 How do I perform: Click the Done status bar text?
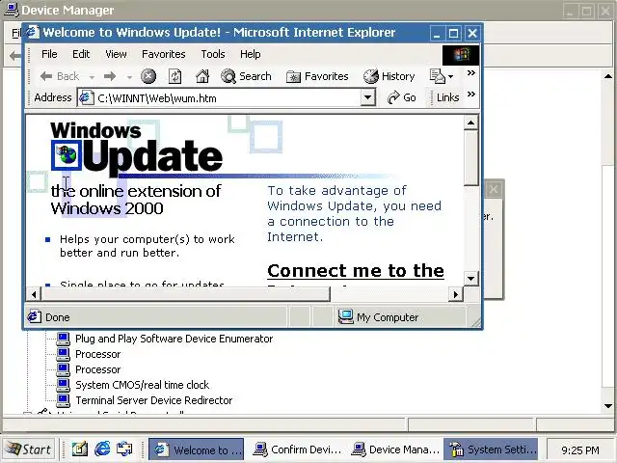(x=58, y=317)
